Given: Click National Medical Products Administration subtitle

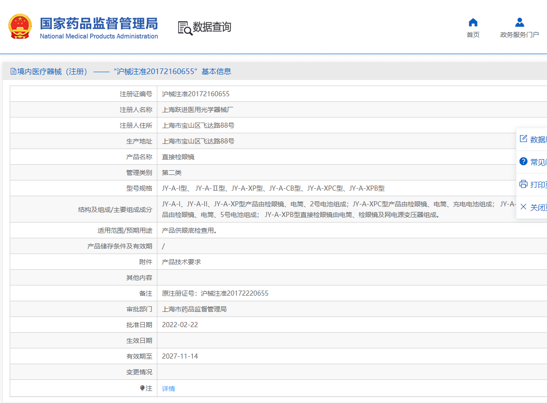Looking at the screenshot, I should [x=99, y=36].
